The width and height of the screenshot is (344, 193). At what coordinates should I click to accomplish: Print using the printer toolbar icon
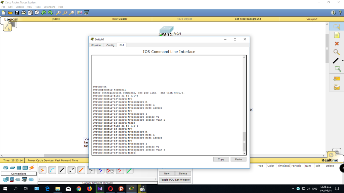24,13
